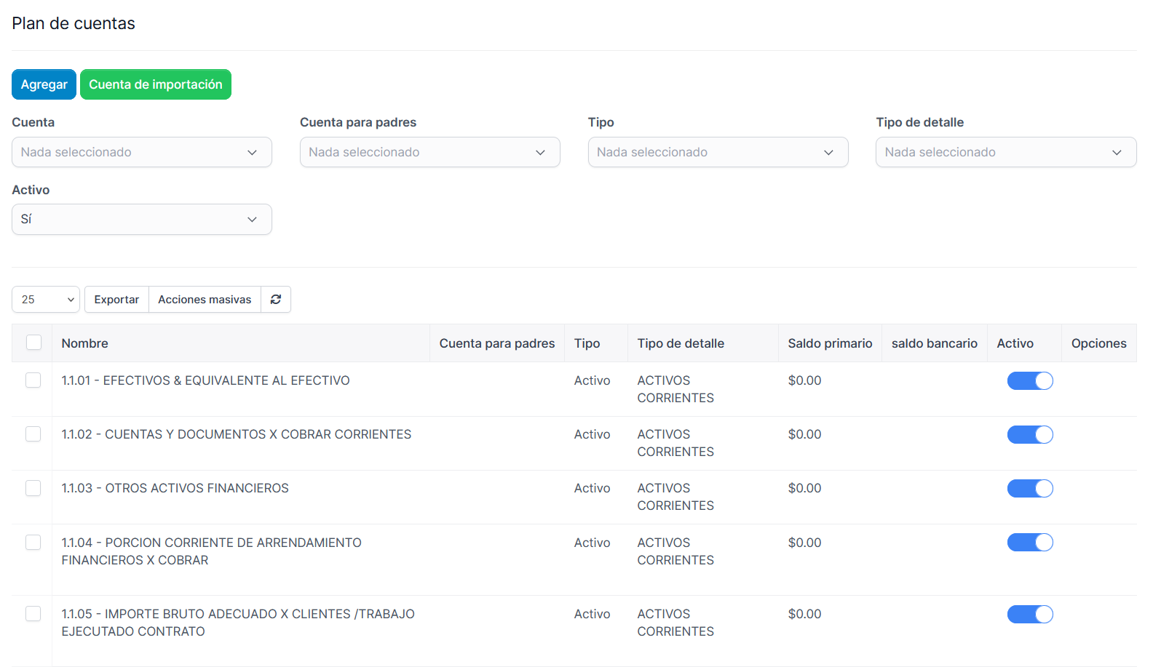Expand the Tipo filter dropdown
The image size is (1153, 667).
[718, 152]
